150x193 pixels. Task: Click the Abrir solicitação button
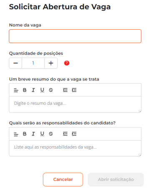point(116,180)
